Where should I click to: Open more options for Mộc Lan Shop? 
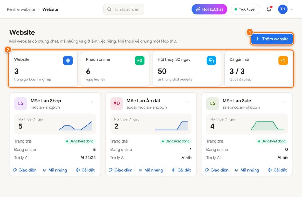click(x=91, y=102)
